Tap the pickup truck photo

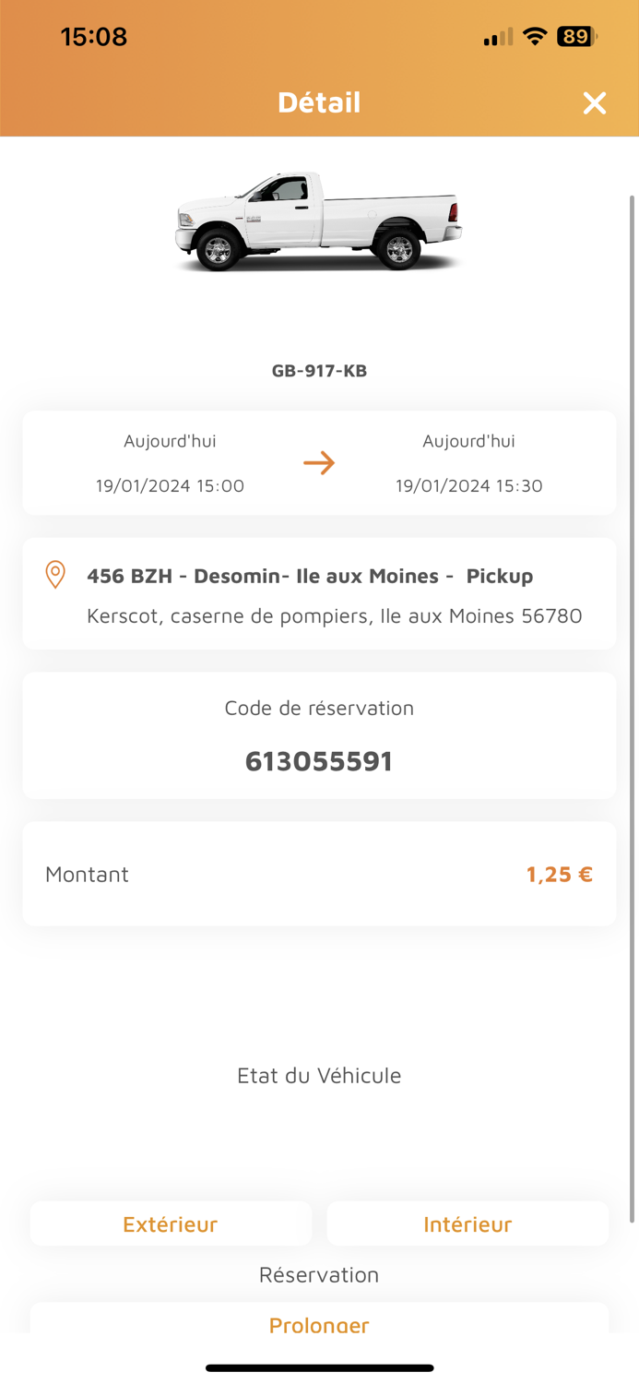pos(319,221)
